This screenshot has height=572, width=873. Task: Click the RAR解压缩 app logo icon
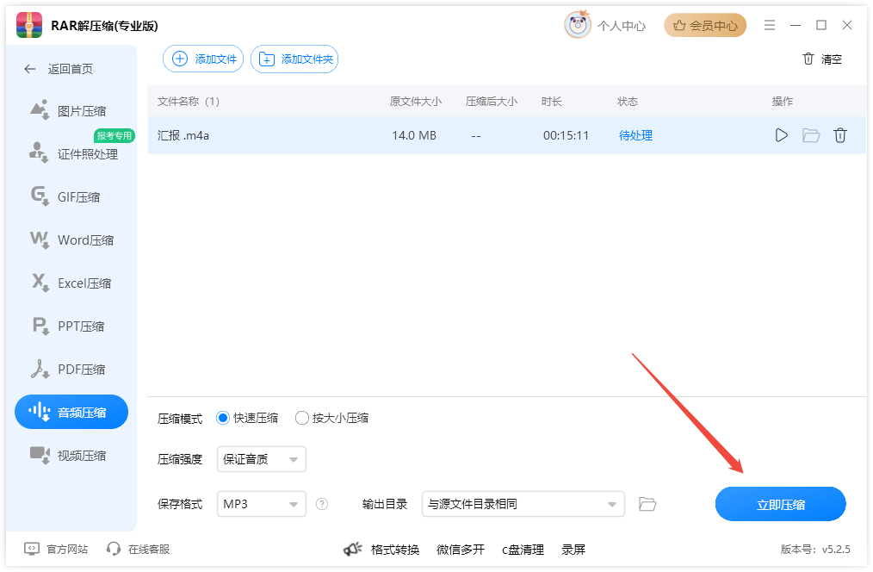[29, 25]
